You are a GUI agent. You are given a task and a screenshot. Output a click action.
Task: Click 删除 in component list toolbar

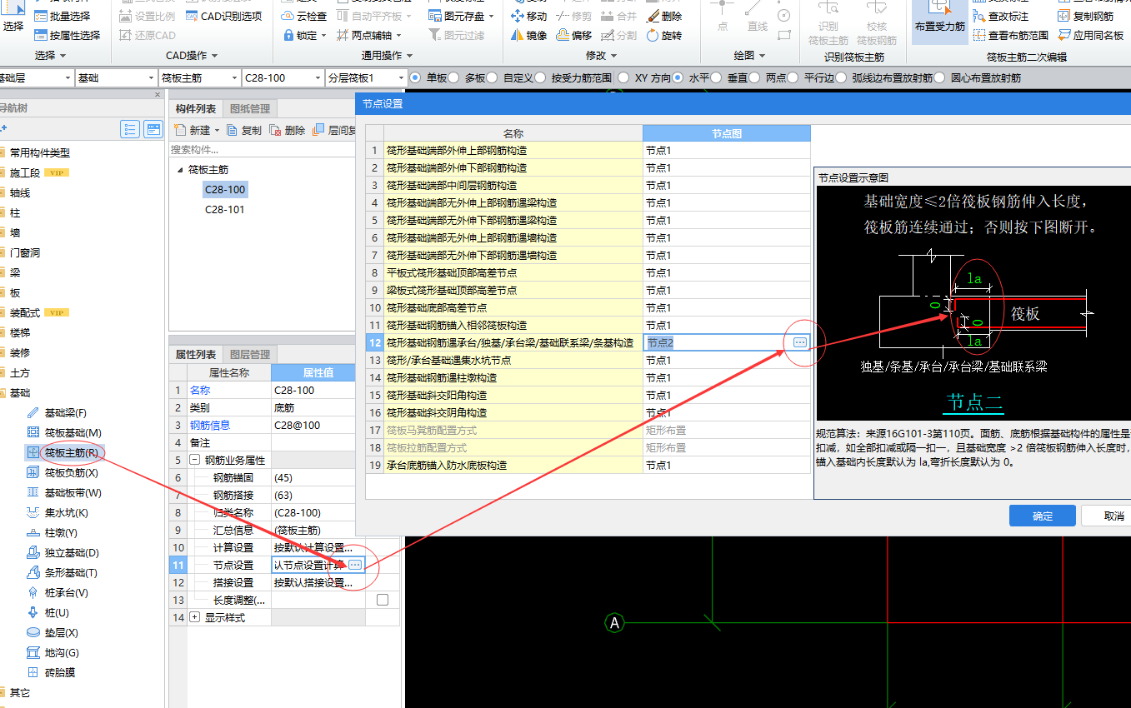coord(287,130)
